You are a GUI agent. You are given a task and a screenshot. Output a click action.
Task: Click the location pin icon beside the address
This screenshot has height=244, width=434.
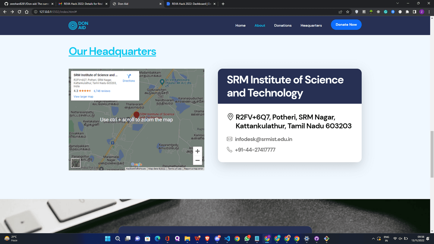[230, 117]
